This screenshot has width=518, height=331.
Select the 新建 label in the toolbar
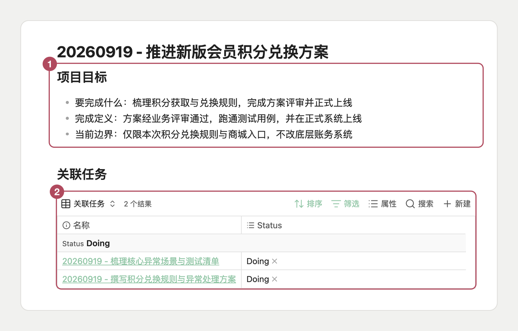click(x=463, y=204)
